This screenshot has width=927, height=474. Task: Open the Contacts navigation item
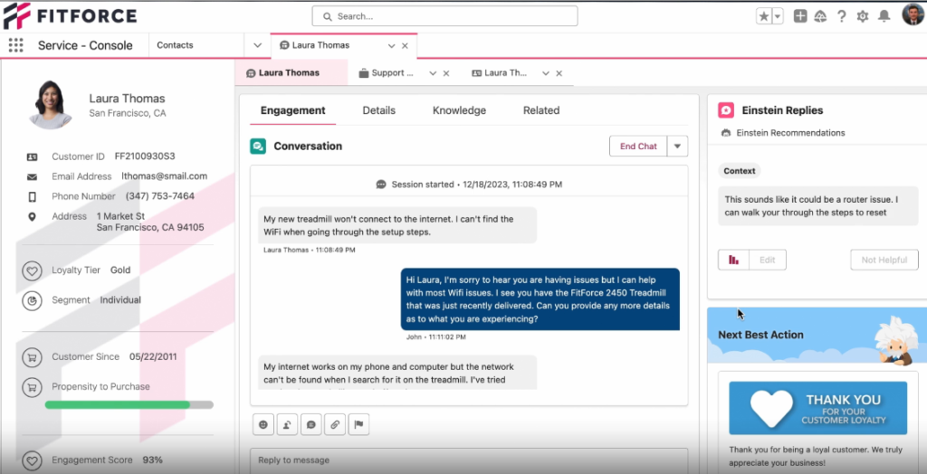[175, 45]
